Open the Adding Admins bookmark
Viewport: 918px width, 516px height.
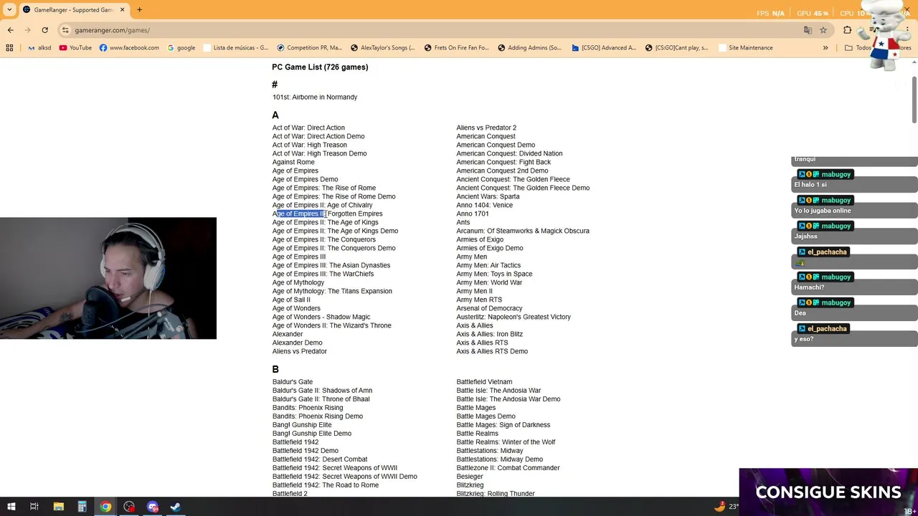click(x=529, y=48)
